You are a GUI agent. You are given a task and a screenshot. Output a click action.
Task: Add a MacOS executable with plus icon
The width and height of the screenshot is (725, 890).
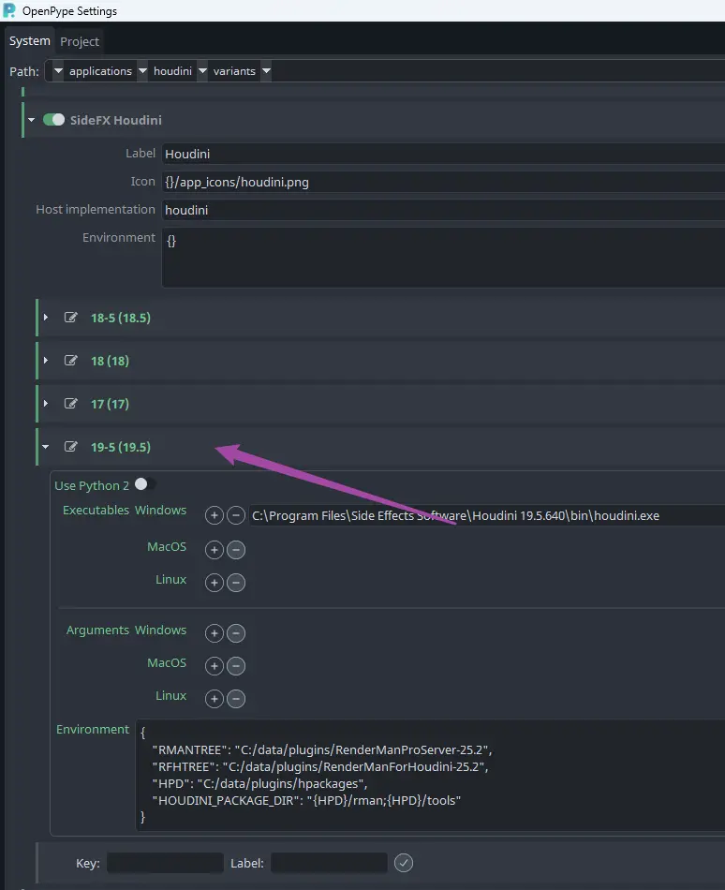coord(214,549)
